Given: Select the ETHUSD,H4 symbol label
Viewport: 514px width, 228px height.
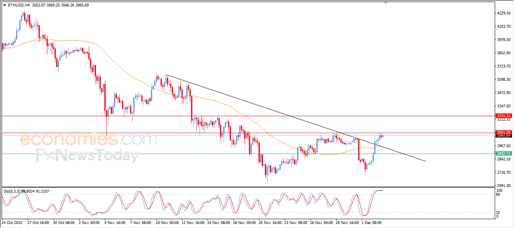Looking at the screenshot, I should tap(19, 5).
